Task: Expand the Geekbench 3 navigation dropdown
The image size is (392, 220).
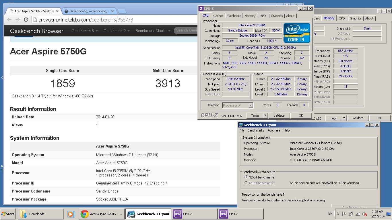Action: pyautogui.click(x=85, y=31)
